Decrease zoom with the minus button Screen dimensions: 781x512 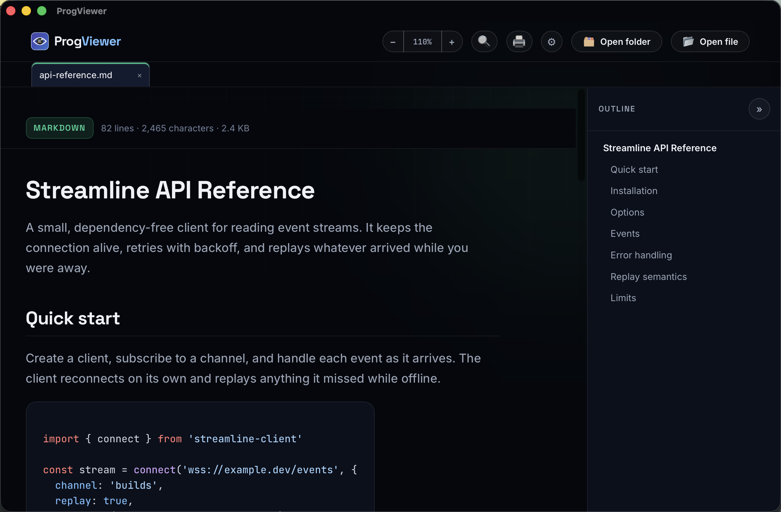coord(393,42)
